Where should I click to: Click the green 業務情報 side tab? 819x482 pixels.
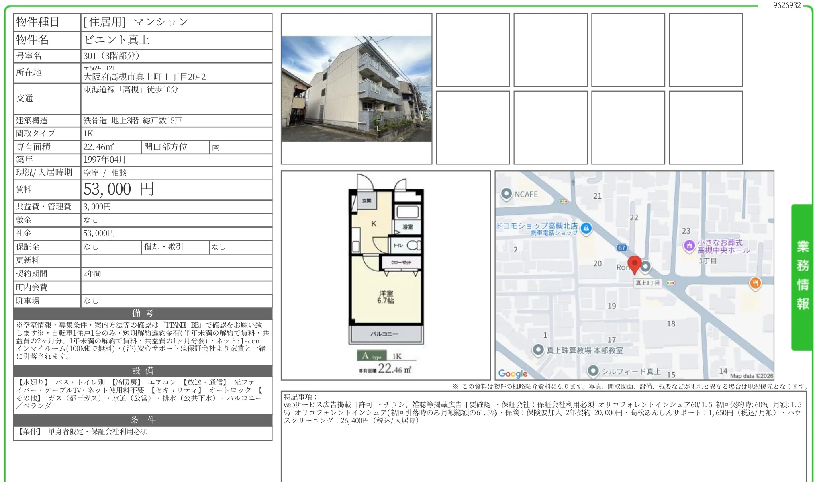[x=802, y=277]
